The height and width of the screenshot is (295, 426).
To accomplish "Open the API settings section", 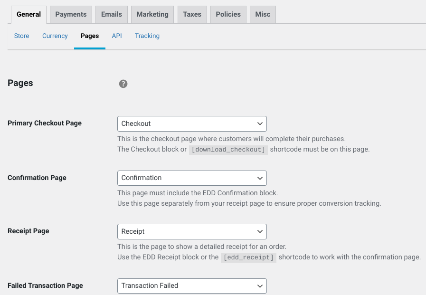I will point(117,36).
